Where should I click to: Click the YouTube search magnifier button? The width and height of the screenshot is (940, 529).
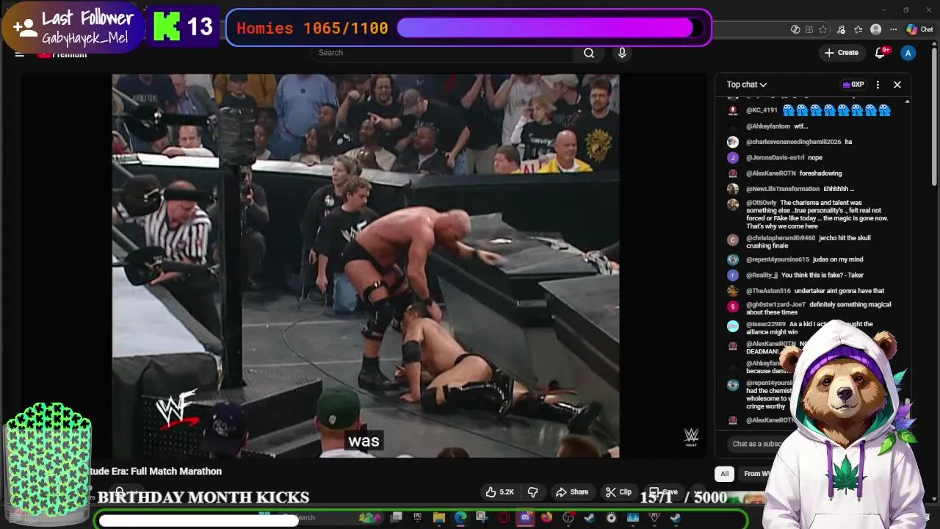[589, 53]
